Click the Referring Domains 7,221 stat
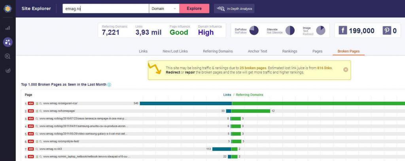The height and width of the screenshot is (161, 405). click(114, 30)
